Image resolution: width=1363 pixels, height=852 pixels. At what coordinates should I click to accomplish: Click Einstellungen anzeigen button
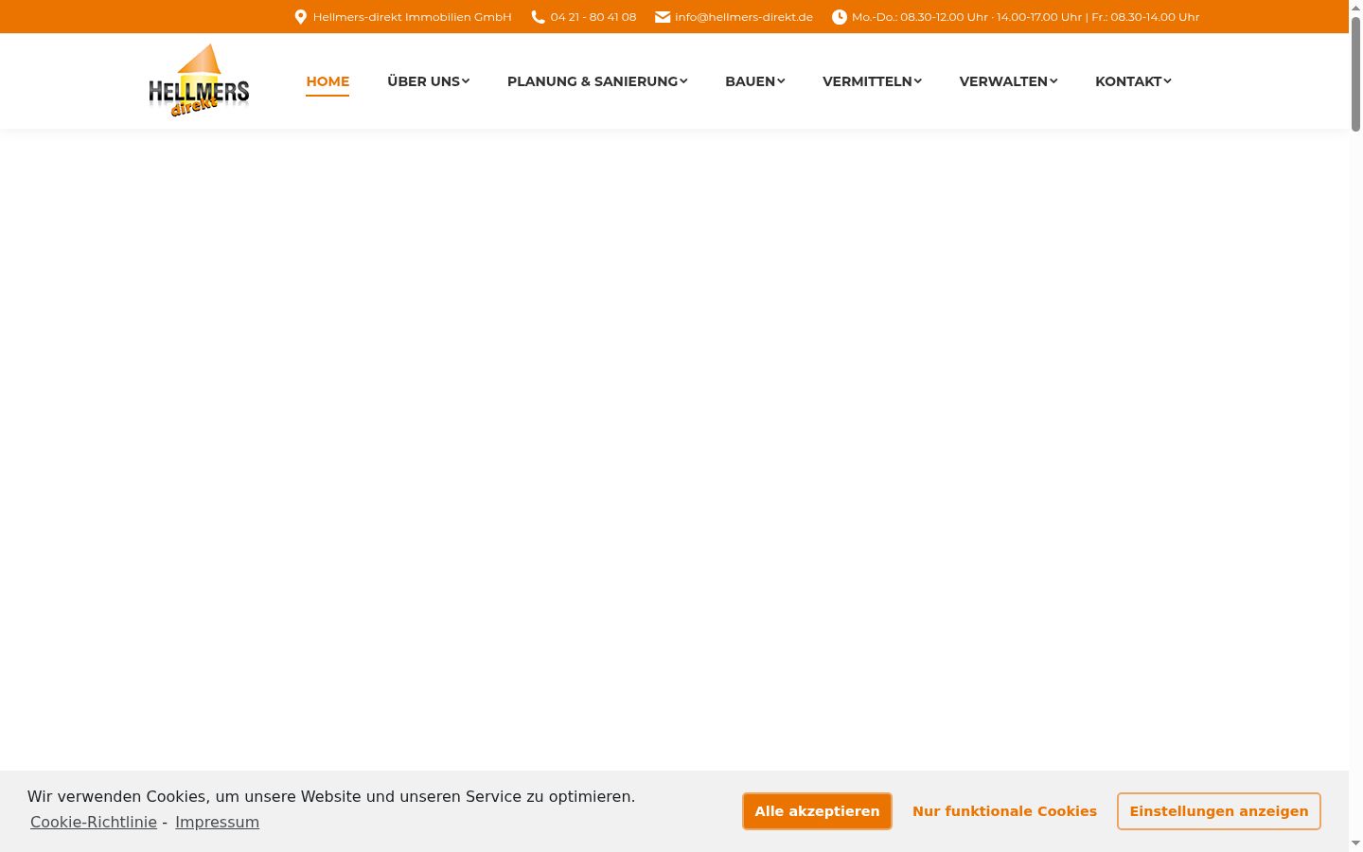[x=1219, y=811]
